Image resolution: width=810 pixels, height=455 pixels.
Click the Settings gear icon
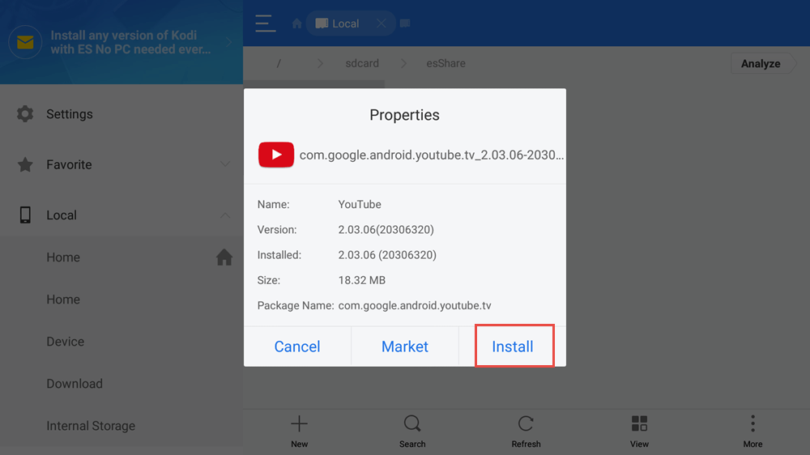25,113
